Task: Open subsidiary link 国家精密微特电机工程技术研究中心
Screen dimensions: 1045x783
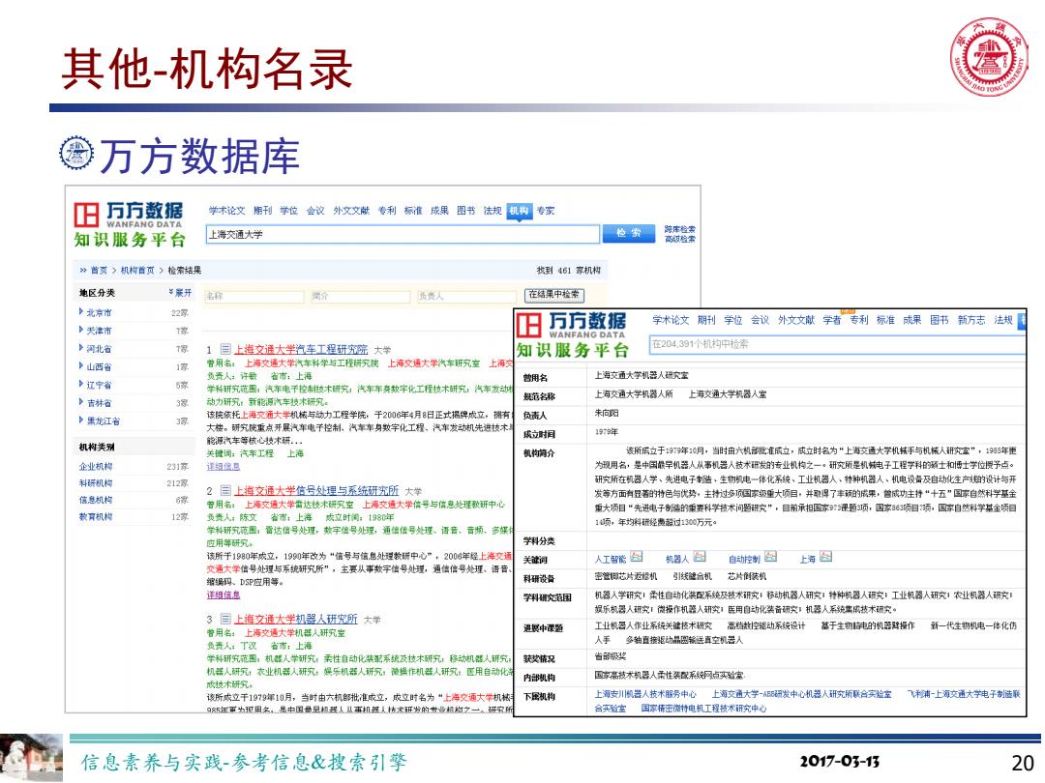Action: (703, 709)
